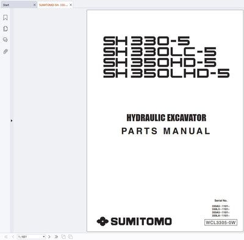The height and width of the screenshot is (240, 244).
Task: Go to previous view icon
Action: (x=63, y=237)
